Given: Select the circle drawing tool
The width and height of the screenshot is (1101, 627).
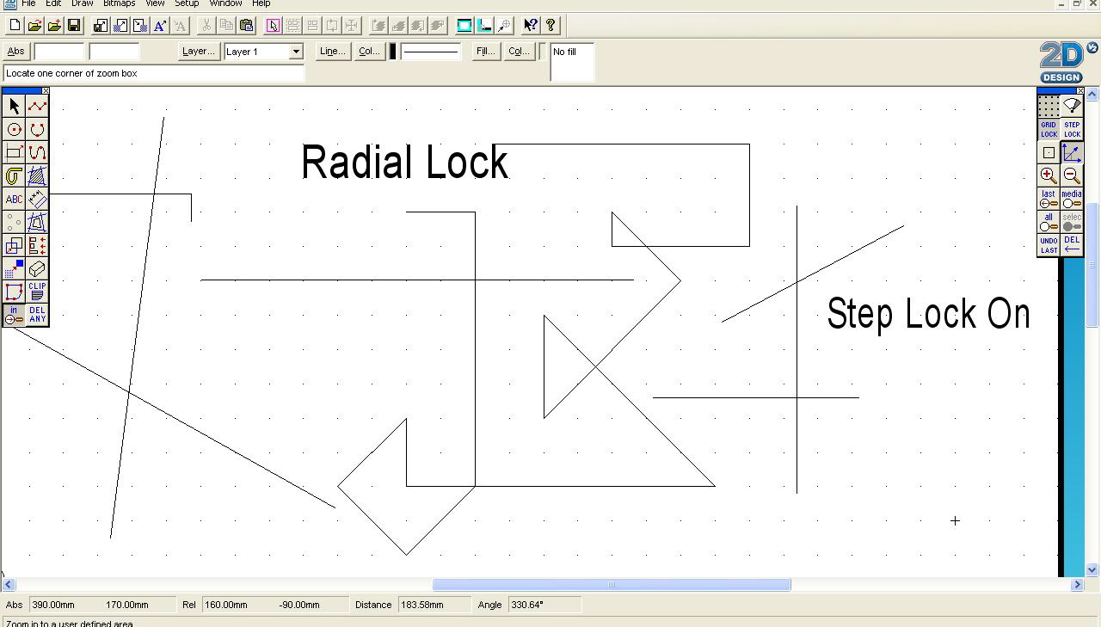Looking at the screenshot, I should 13,129.
